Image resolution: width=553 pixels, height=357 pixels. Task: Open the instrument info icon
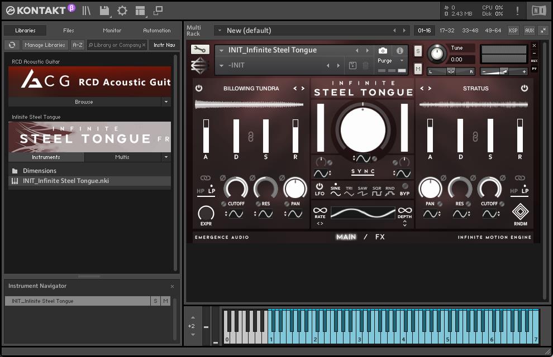(400, 51)
